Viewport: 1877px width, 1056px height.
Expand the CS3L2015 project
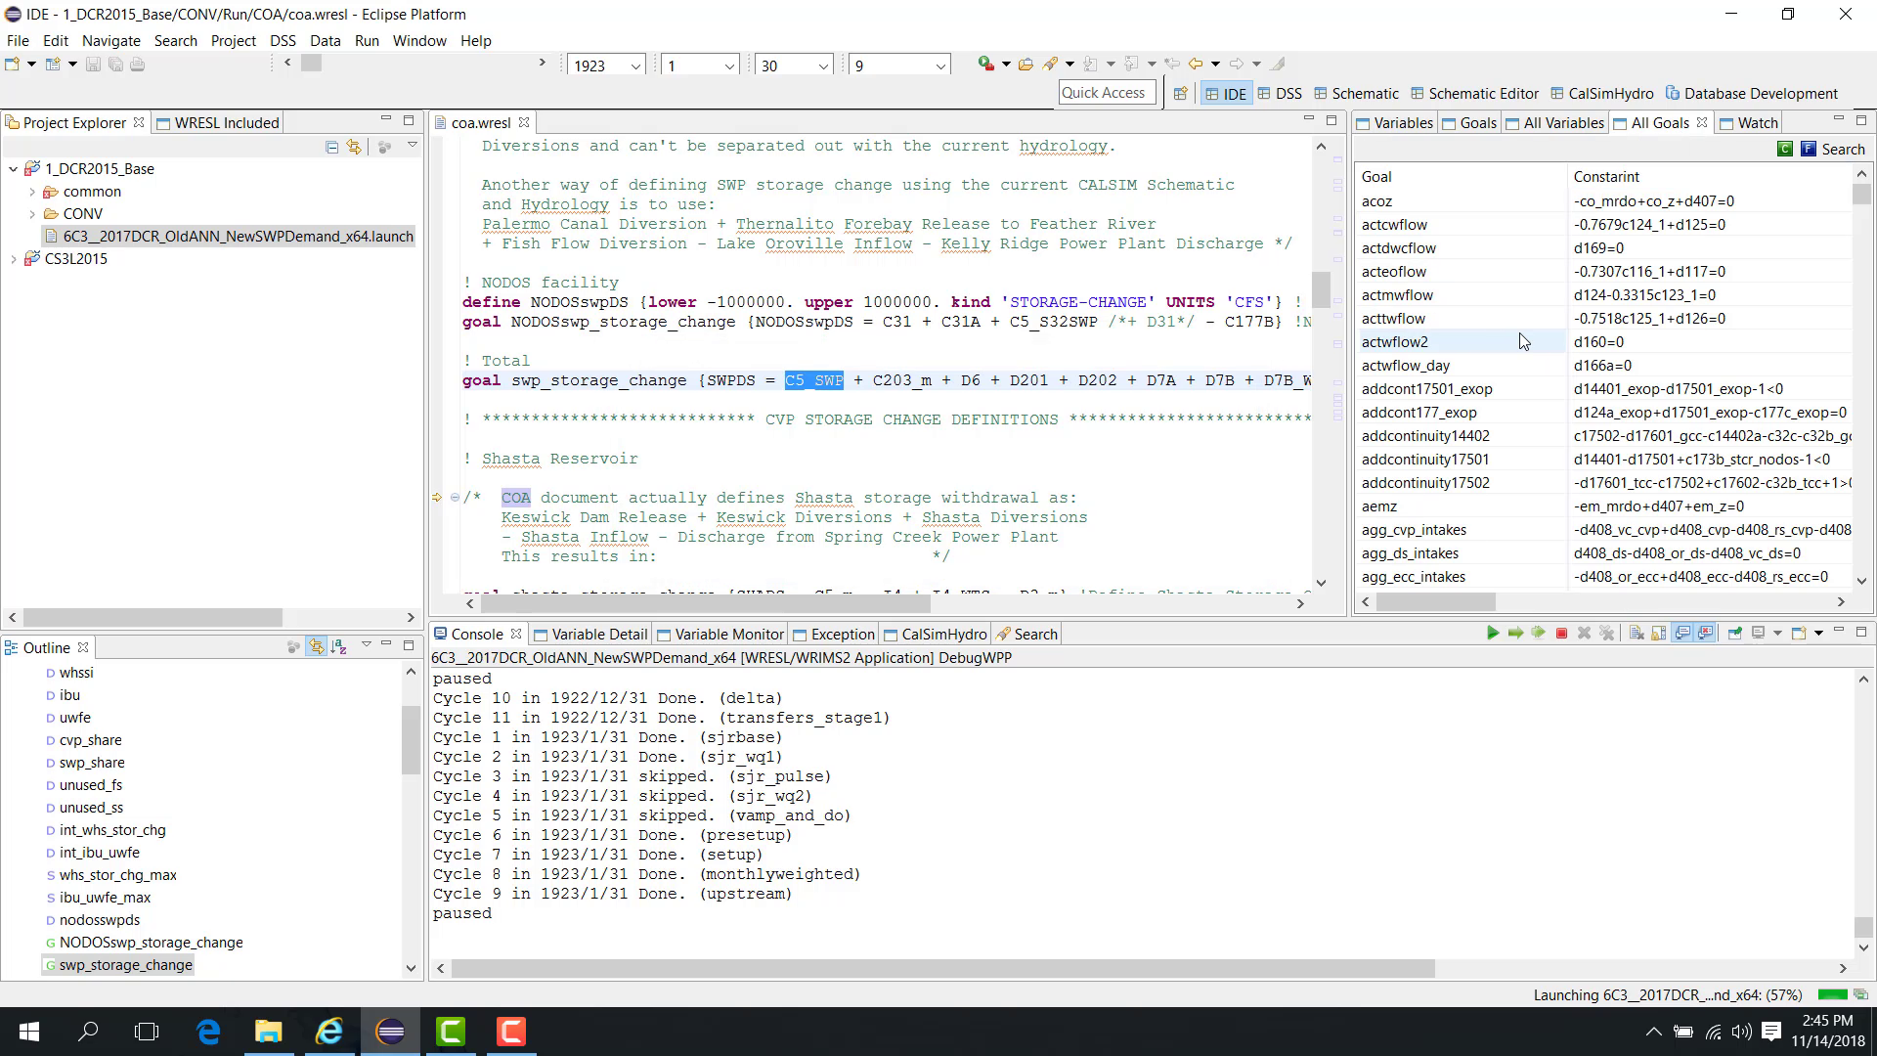point(13,259)
